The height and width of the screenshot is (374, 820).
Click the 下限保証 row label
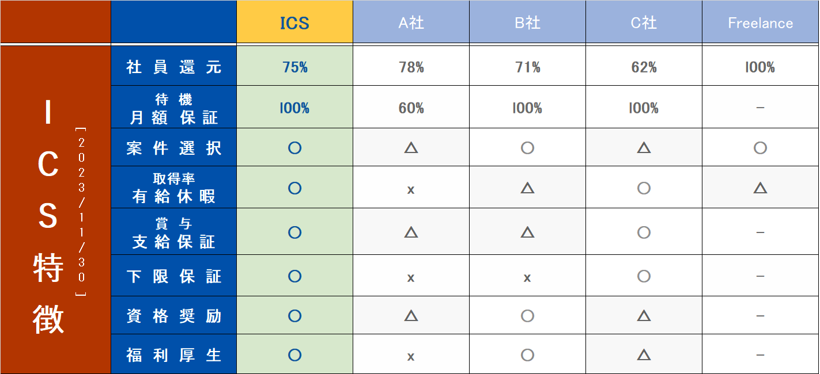point(173,277)
